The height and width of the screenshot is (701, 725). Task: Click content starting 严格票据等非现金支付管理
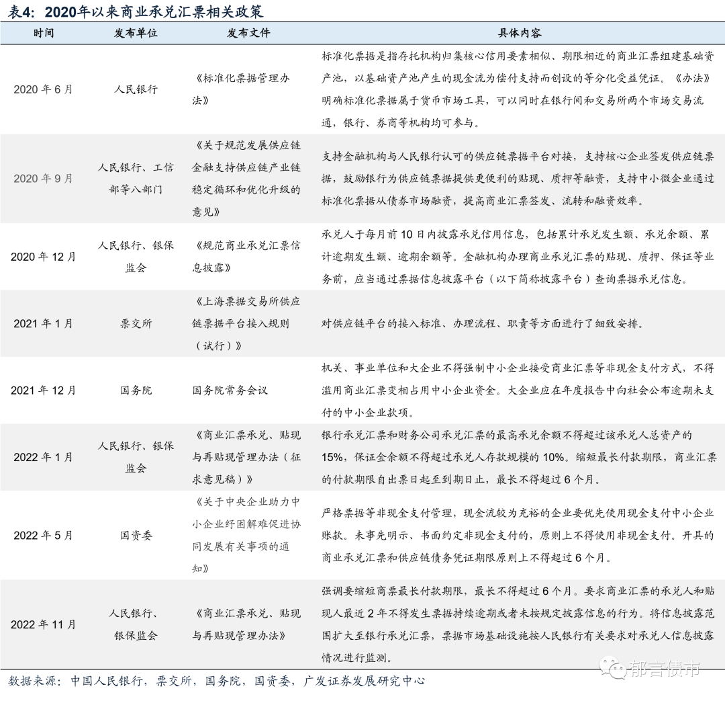pyautogui.click(x=518, y=536)
